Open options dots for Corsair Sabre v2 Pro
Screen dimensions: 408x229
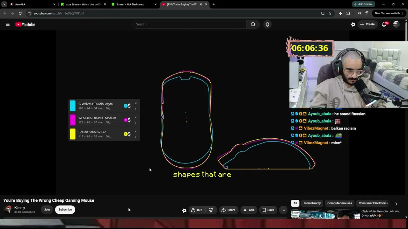[135, 137]
